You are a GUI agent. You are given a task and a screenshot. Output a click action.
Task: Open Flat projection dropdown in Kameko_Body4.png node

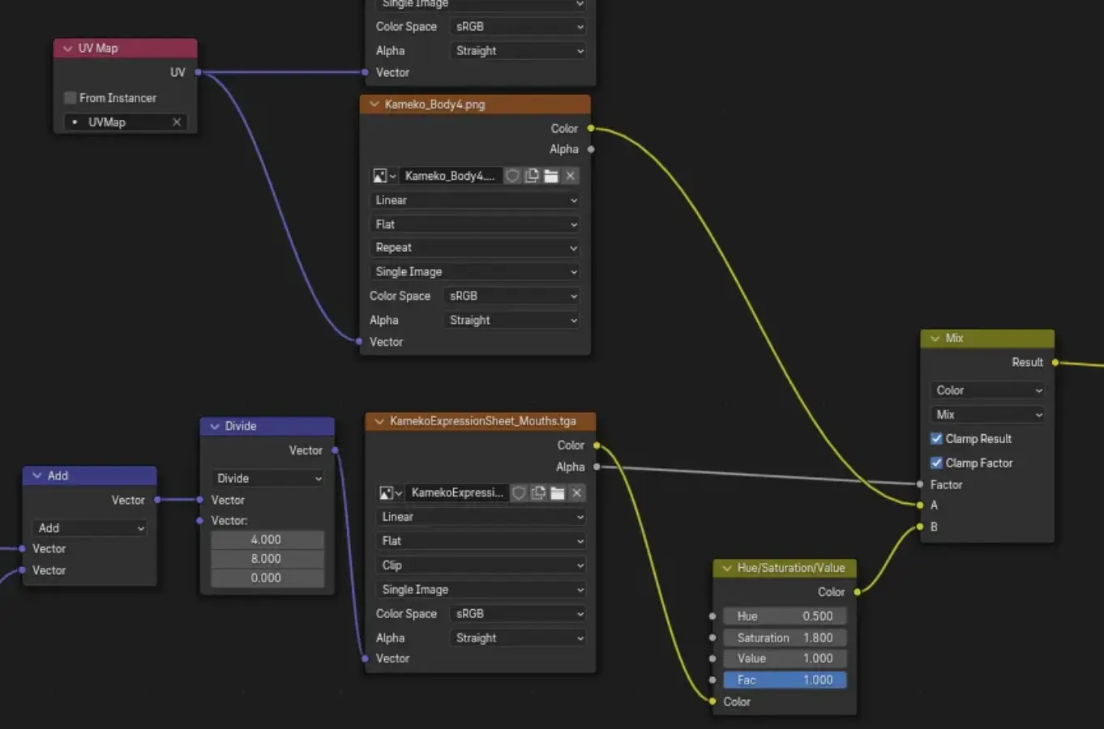[475, 224]
